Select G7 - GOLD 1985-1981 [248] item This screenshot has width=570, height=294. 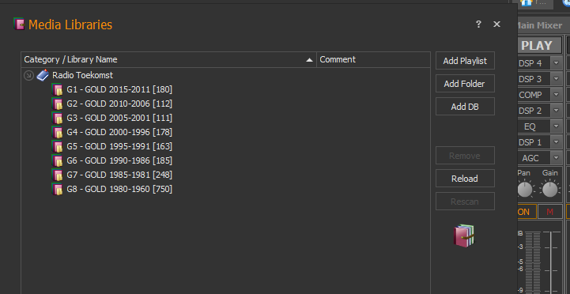click(119, 175)
